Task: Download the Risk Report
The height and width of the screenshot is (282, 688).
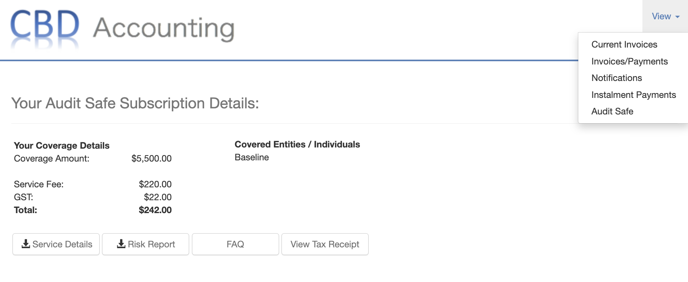Action: coord(145,244)
